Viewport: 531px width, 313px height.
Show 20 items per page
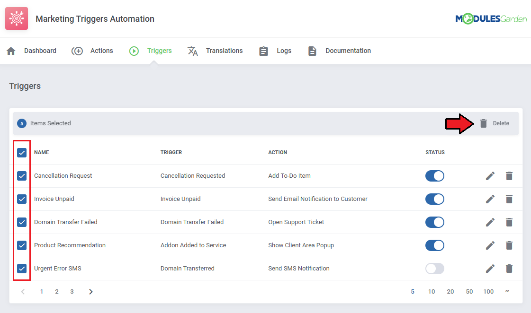(450, 292)
